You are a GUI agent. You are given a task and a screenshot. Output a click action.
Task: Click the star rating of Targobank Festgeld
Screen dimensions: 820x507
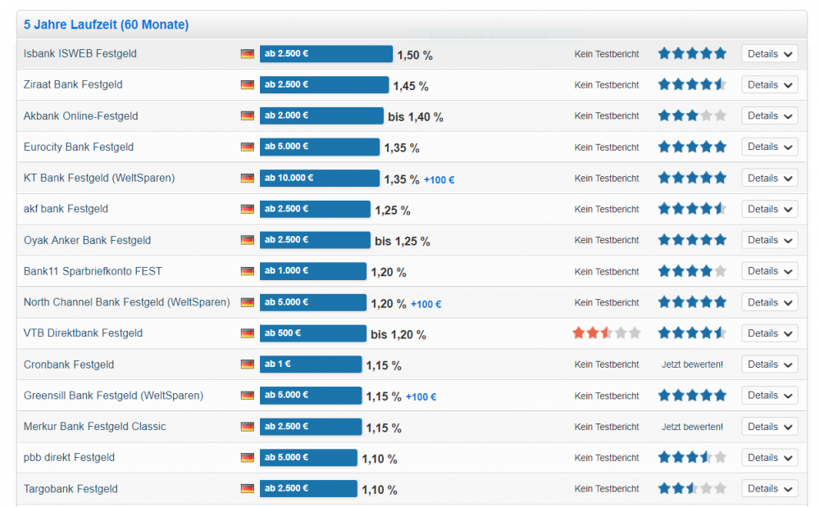coord(692,488)
